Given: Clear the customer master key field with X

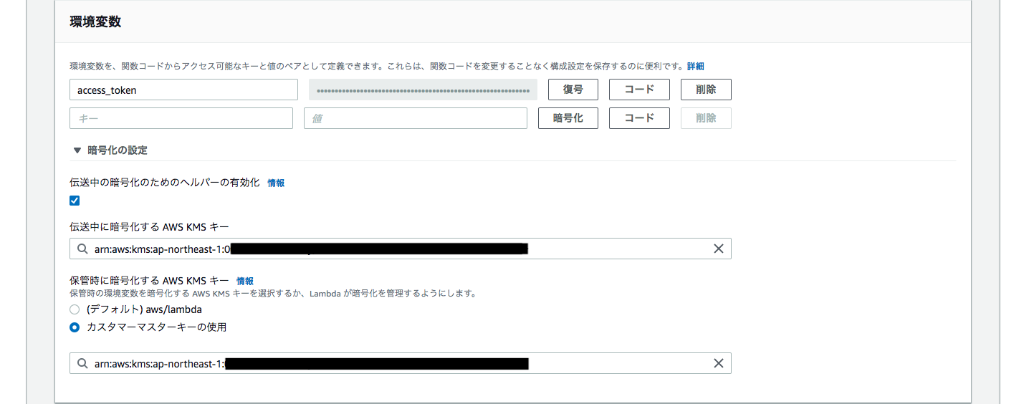Looking at the screenshot, I should pos(718,363).
